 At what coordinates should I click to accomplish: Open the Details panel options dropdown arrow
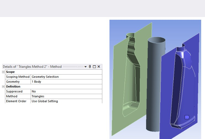86,67
